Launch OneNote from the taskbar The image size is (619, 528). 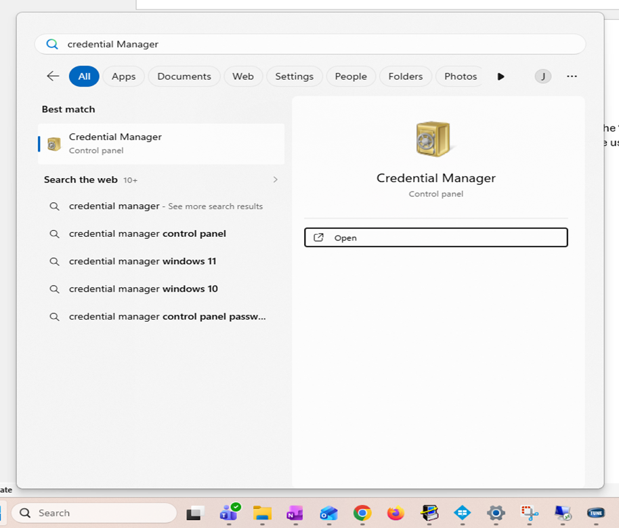click(x=295, y=512)
